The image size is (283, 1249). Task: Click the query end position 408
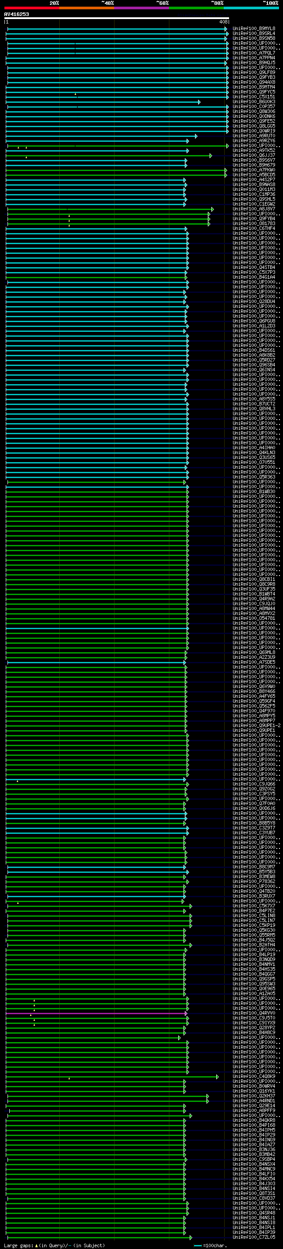[x=223, y=22]
